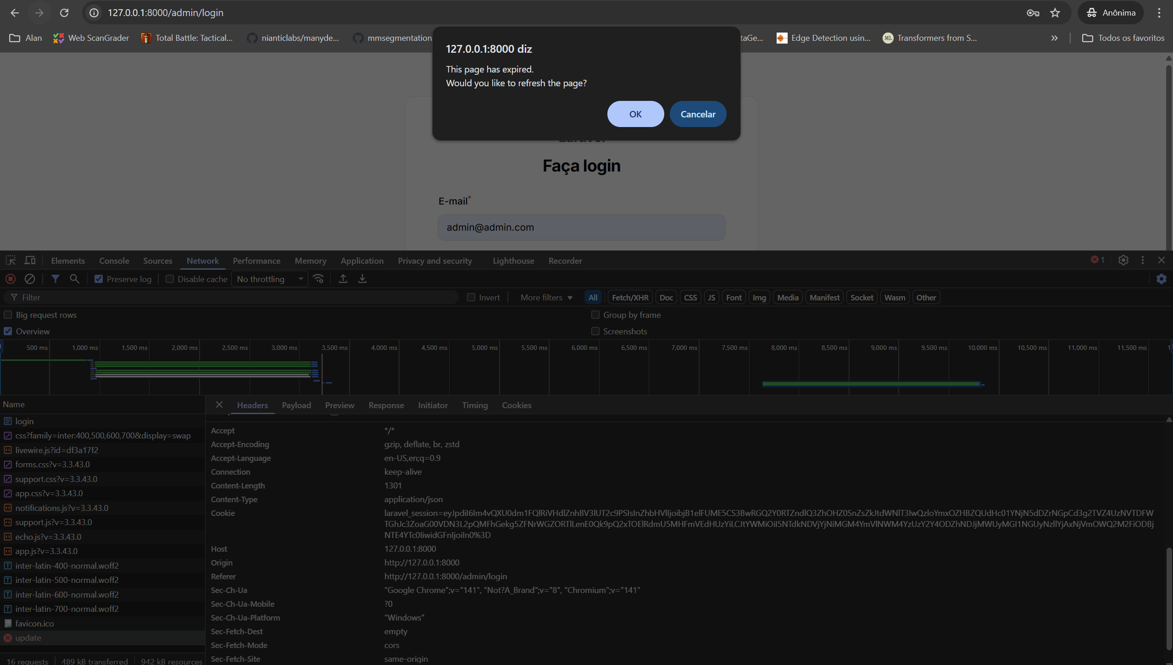Click the network filter funnel icon

click(55, 279)
